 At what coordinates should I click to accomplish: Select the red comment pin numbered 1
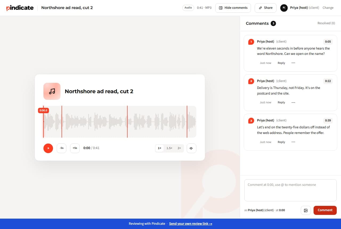tap(251, 42)
